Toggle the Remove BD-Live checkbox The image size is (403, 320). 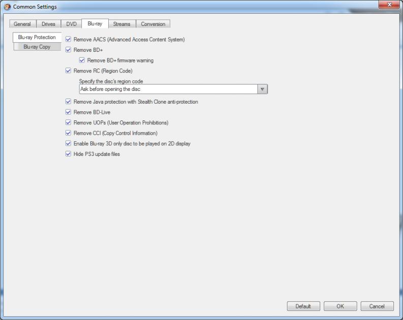click(68, 112)
